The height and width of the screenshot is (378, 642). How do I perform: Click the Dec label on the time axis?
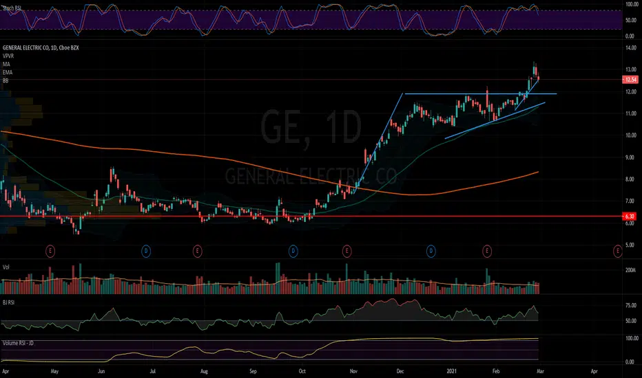pyautogui.click(x=400, y=371)
